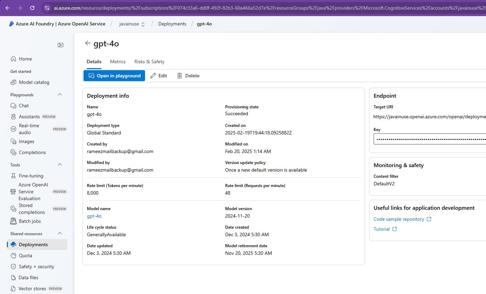486x294 pixels.
Task: Collapse the Playgrounds section
Action: (x=60, y=95)
